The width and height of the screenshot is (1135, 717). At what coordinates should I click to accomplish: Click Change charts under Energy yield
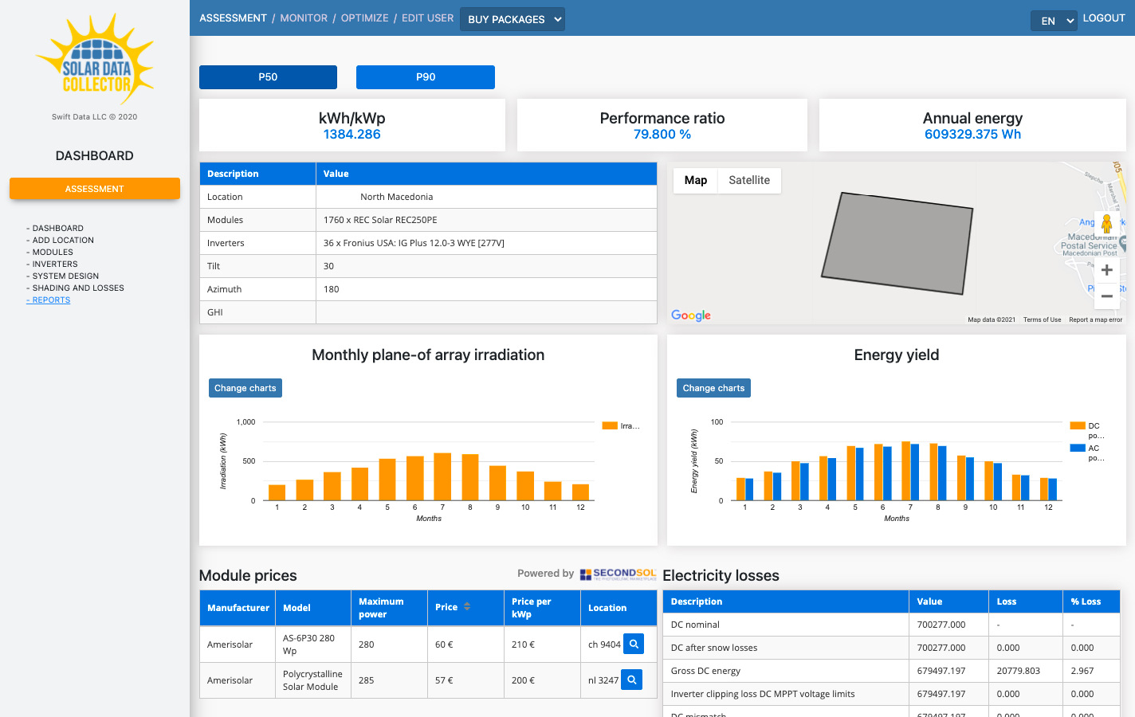pos(713,388)
